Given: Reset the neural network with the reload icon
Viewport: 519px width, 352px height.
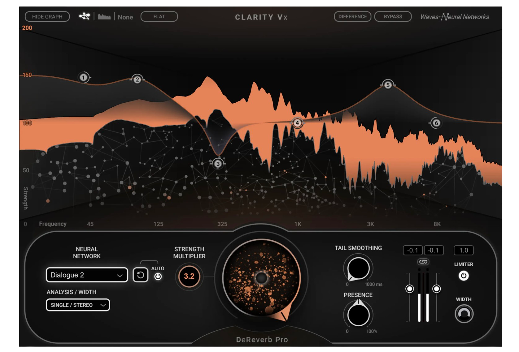Looking at the screenshot, I should pyautogui.click(x=140, y=275).
